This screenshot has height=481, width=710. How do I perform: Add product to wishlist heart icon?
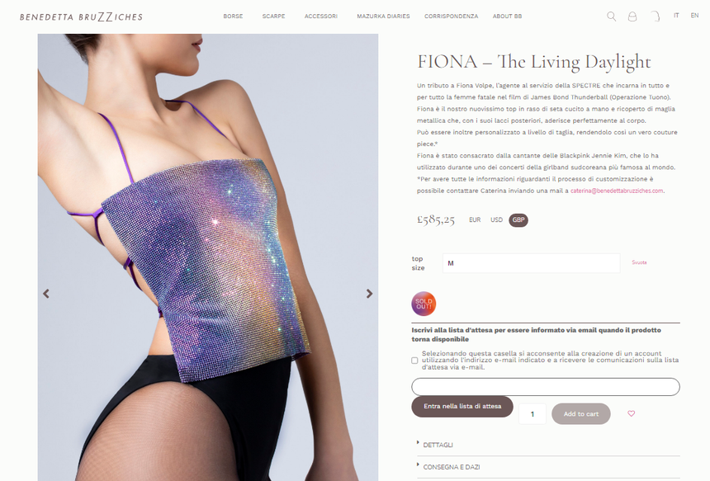point(632,413)
